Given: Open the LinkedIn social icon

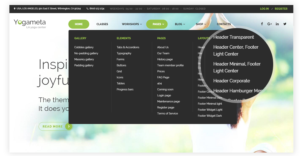Looking at the screenshot, I should [x=277, y=24].
